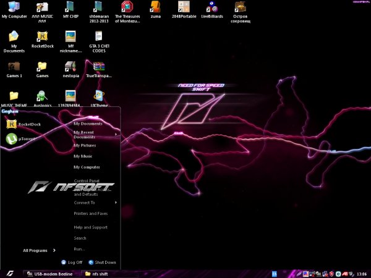
Task: Launch the zuma game icon
Action: click(155, 9)
